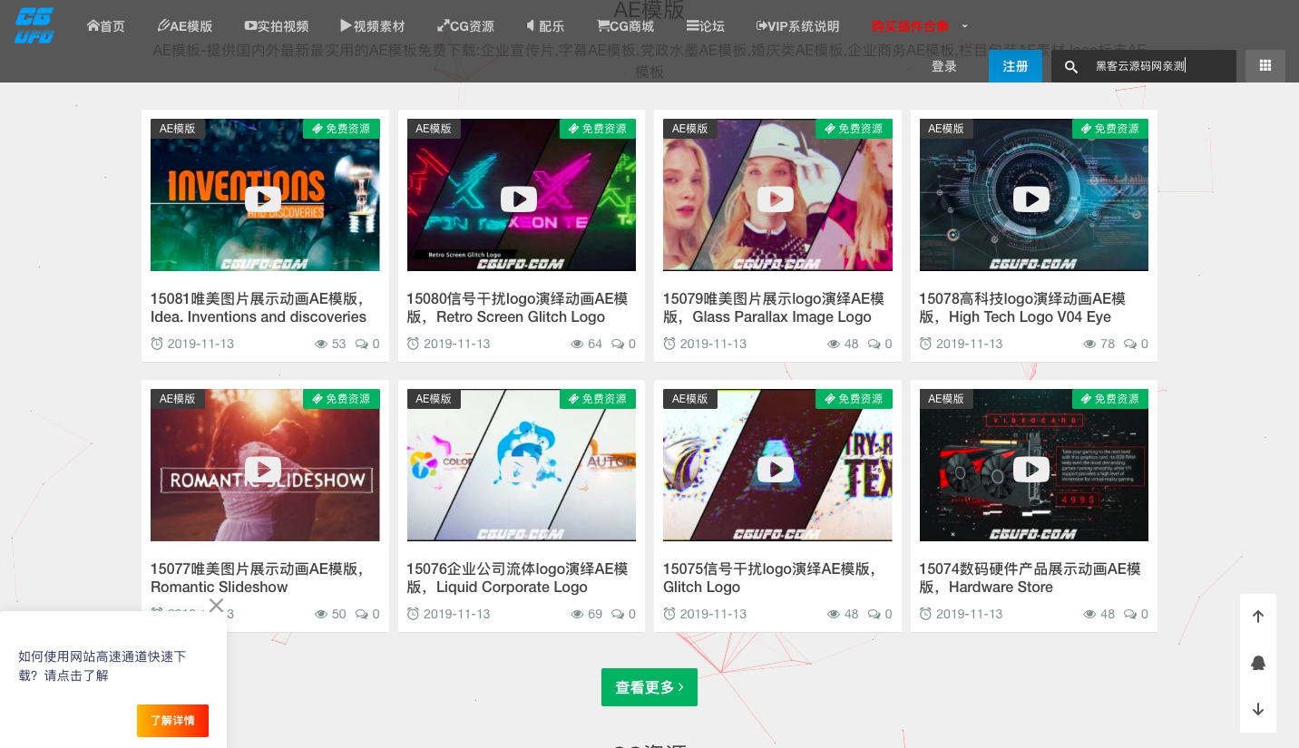Click the search text input field
The height and width of the screenshot is (748, 1299).
pyautogui.click(x=1159, y=66)
